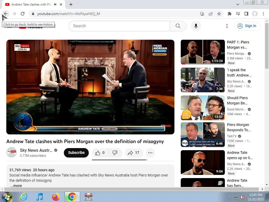This screenshot has height=202, width=269.
Task: Click the 3.77M subscribers text
Action: [x=33, y=156]
